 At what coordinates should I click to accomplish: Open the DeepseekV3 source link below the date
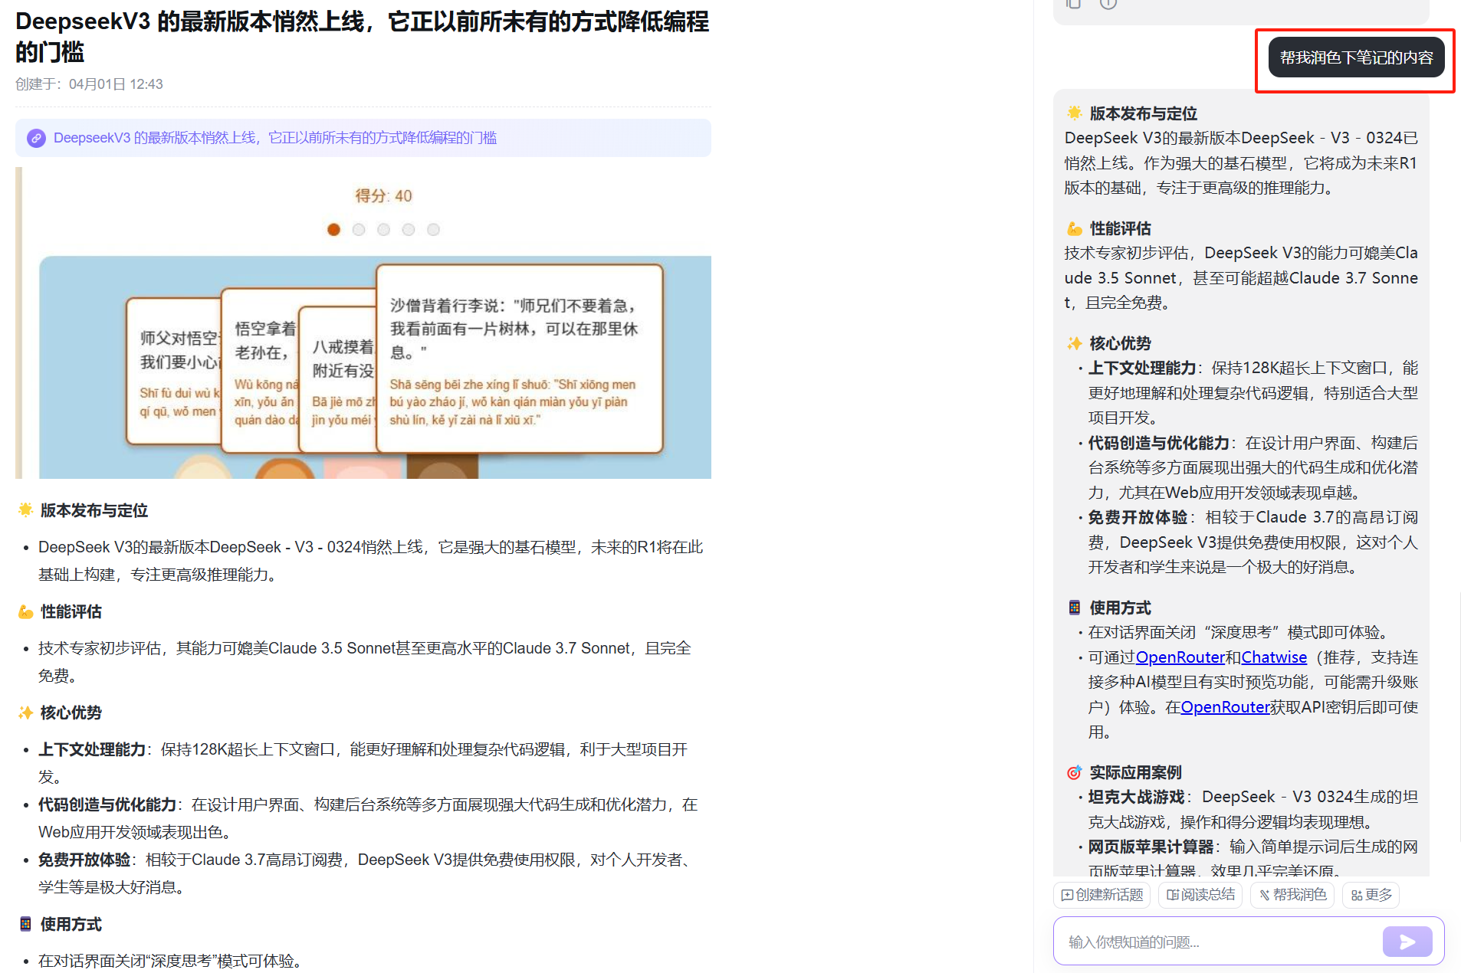[275, 138]
